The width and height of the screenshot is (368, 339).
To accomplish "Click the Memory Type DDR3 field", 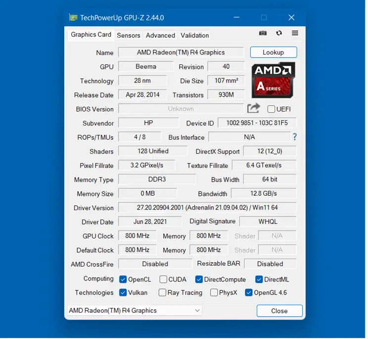I will [157, 179].
